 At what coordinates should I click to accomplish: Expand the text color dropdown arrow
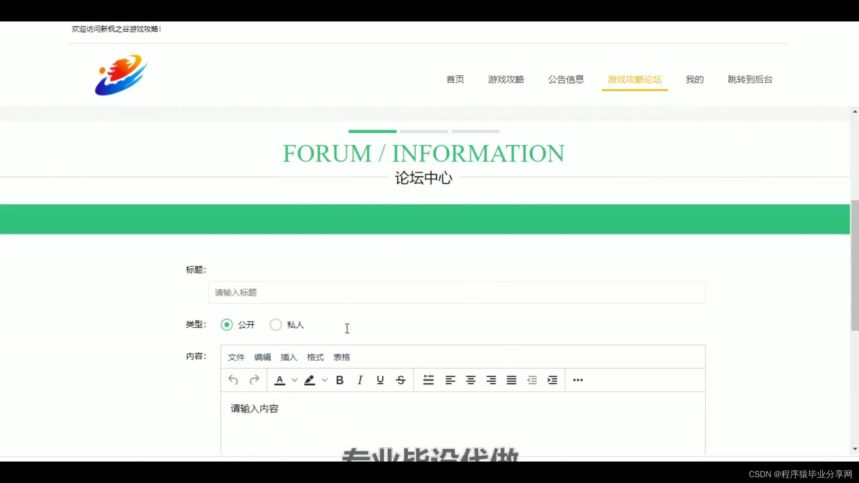click(294, 380)
